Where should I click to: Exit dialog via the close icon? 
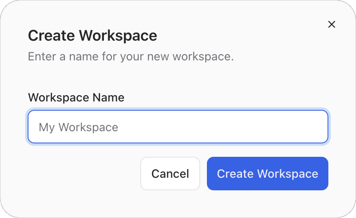click(331, 24)
